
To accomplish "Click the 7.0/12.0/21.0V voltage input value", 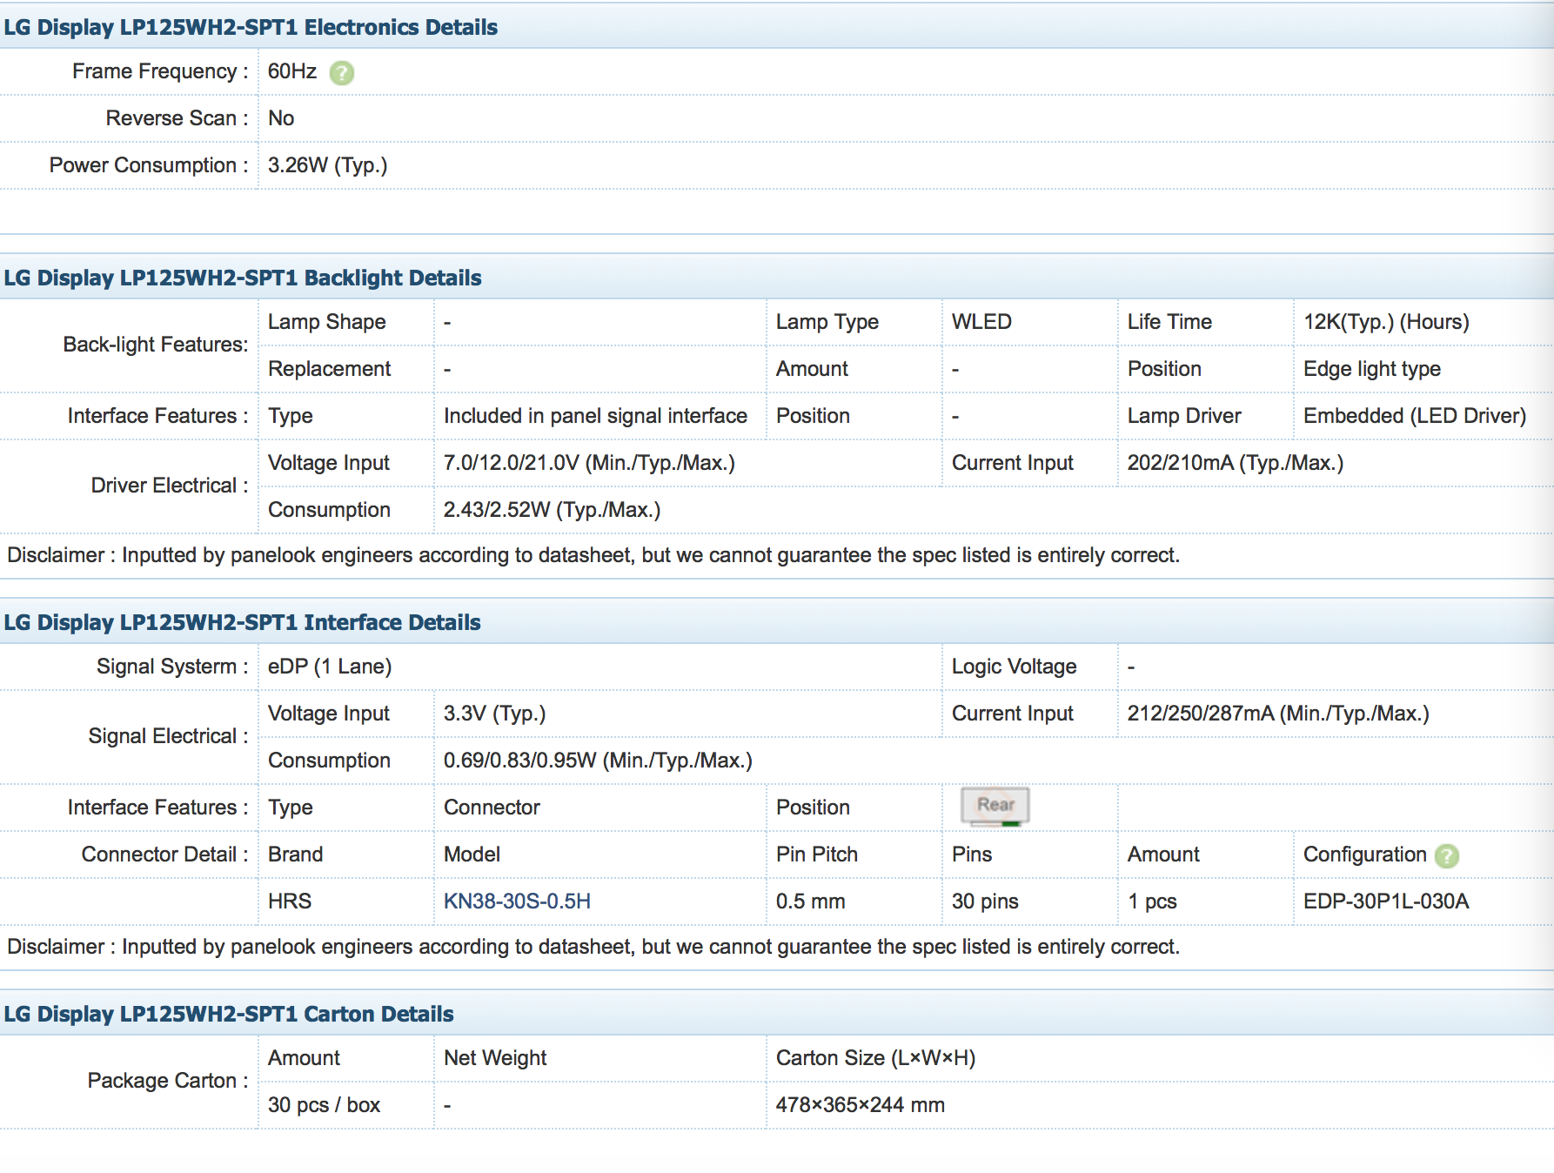I will 589,463.
